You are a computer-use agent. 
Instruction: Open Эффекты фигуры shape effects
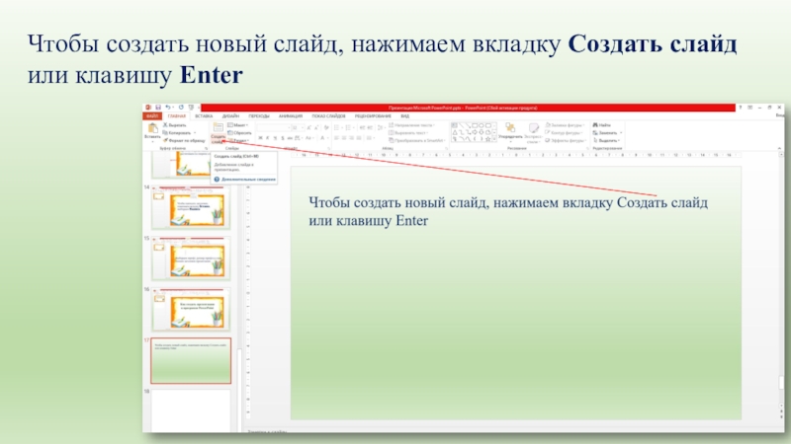tap(566, 140)
